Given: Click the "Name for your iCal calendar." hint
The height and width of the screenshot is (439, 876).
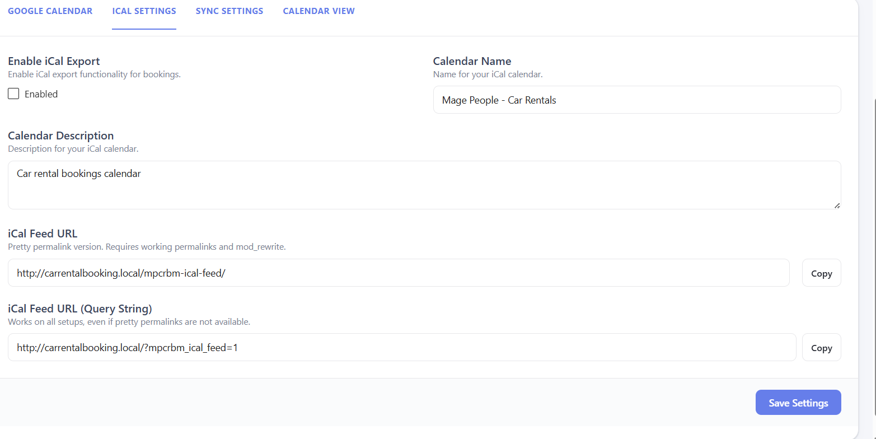Looking at the screenshot, I should pyautogui.click(x=488, y=74).
